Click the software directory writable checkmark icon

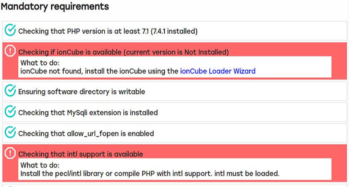tap(10, 91)
